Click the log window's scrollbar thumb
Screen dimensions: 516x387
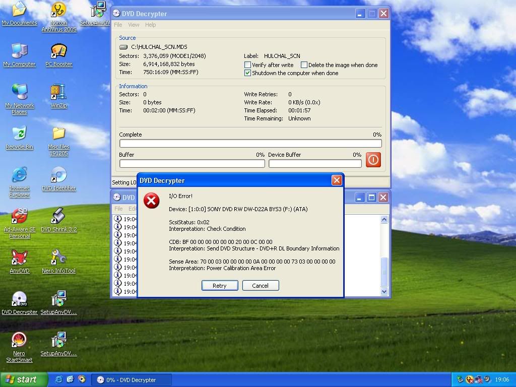tap(384, 272)
